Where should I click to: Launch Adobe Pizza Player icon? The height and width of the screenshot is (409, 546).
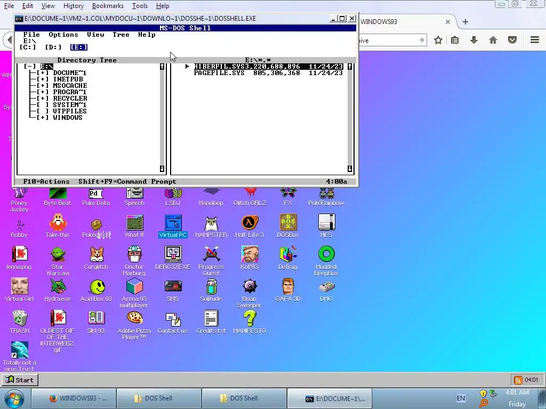coord(134,325)
